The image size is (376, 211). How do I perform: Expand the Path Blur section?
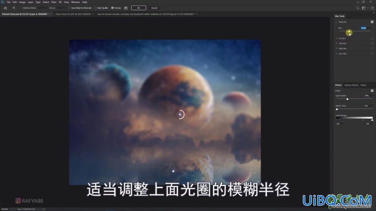336,48
